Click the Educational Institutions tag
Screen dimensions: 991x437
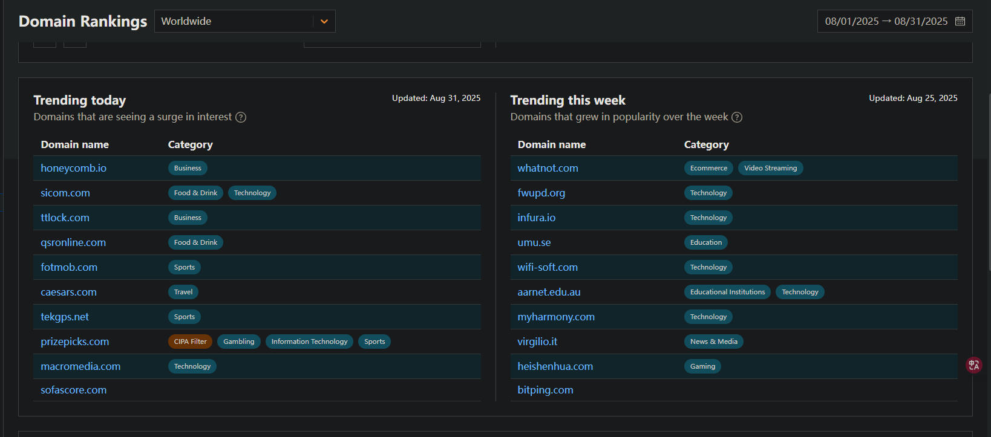(x=727, y=292)
